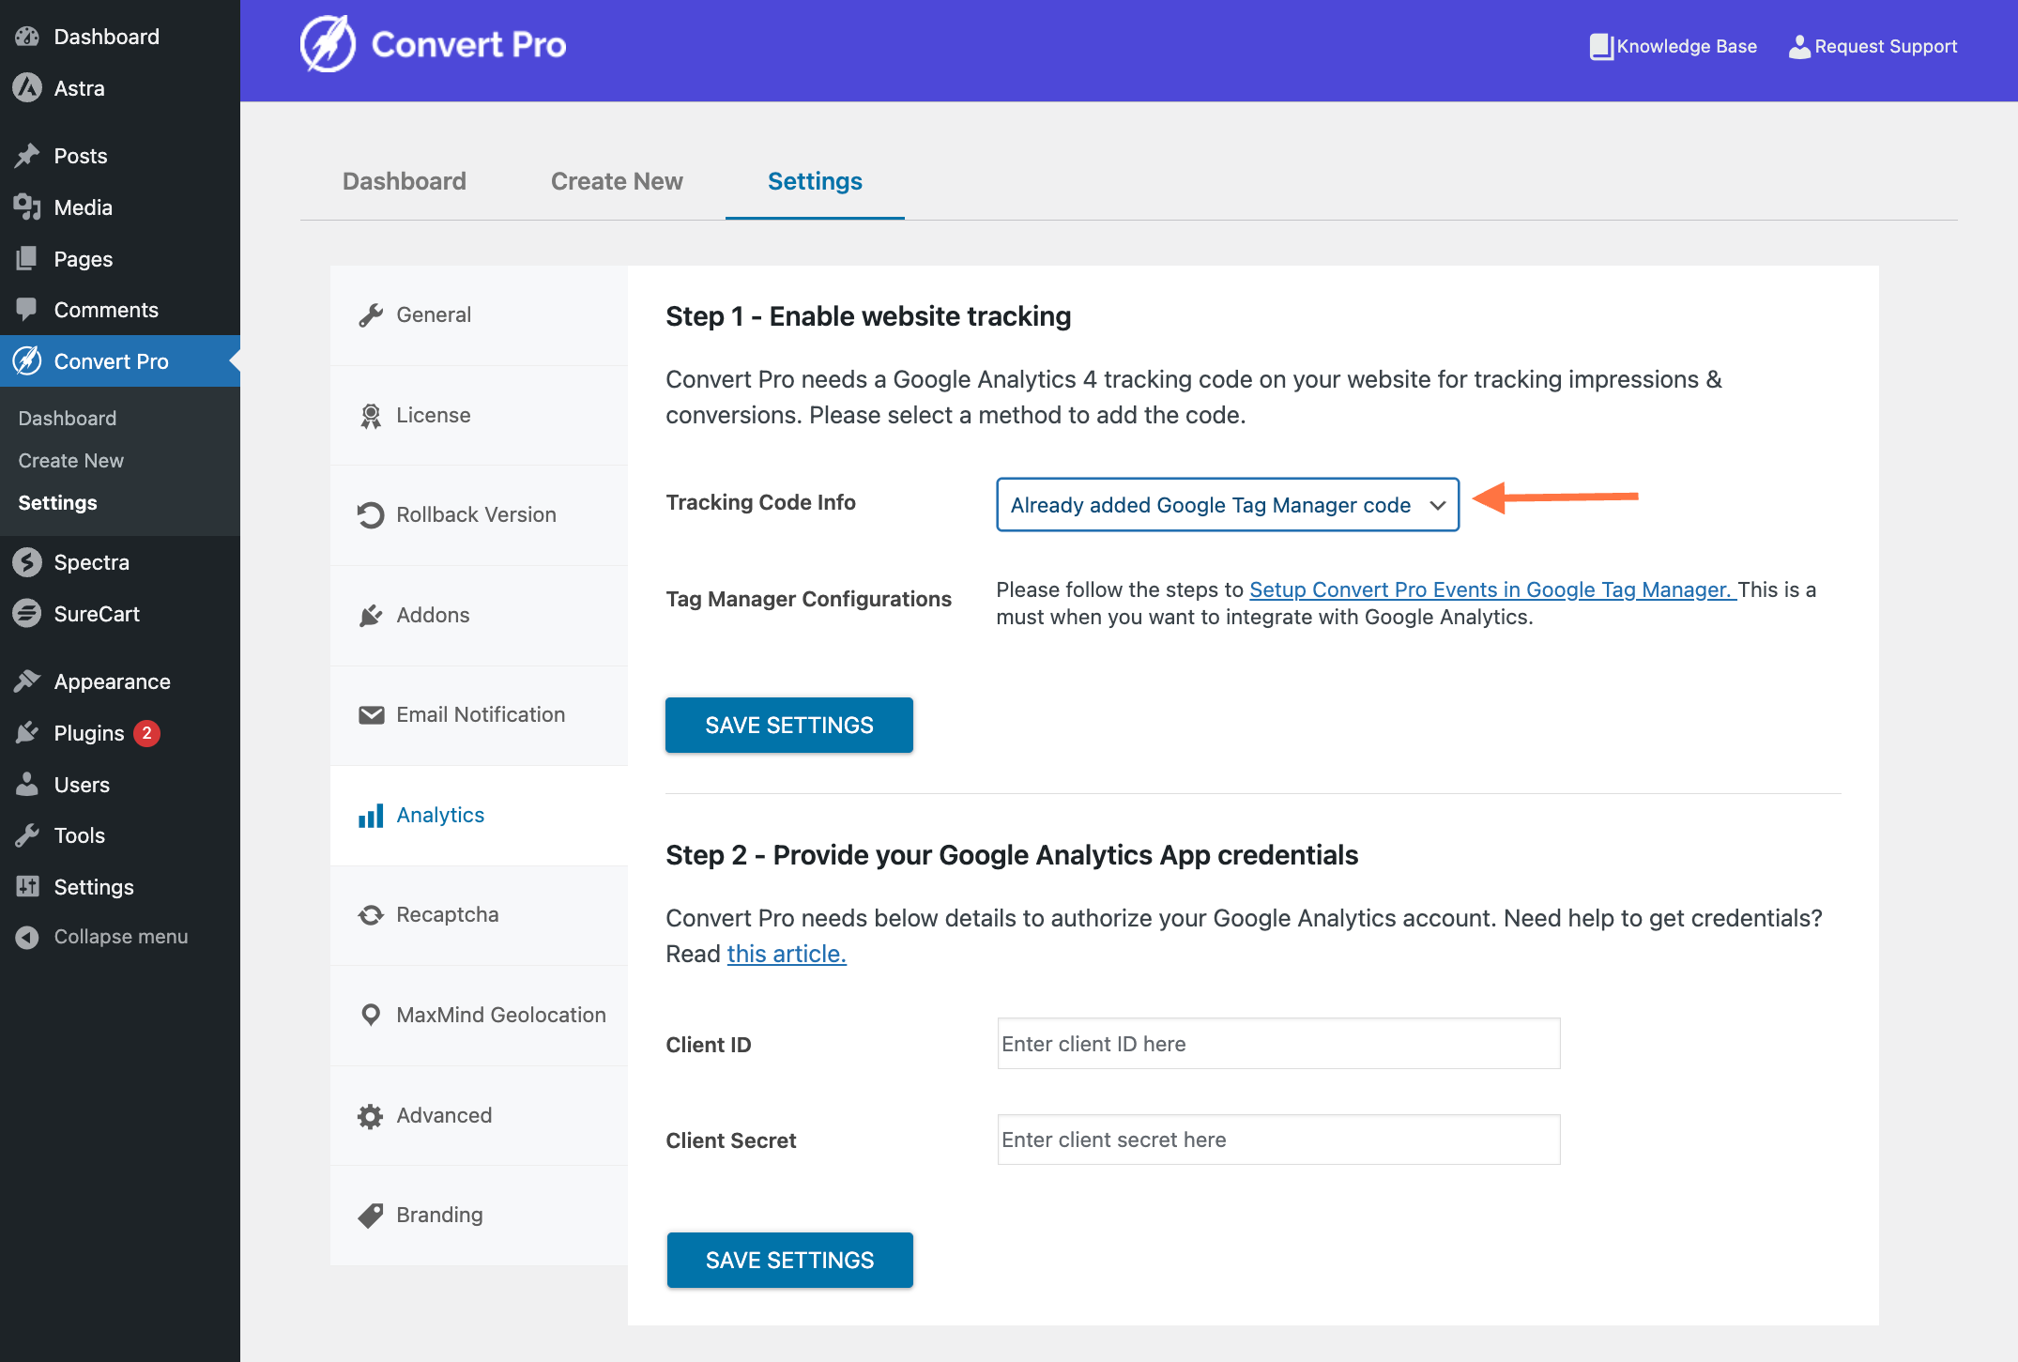Viewport: 2018px width, 1362px height.
Task: Click the Rollback Version circular arrow icon
Action: 371,515
